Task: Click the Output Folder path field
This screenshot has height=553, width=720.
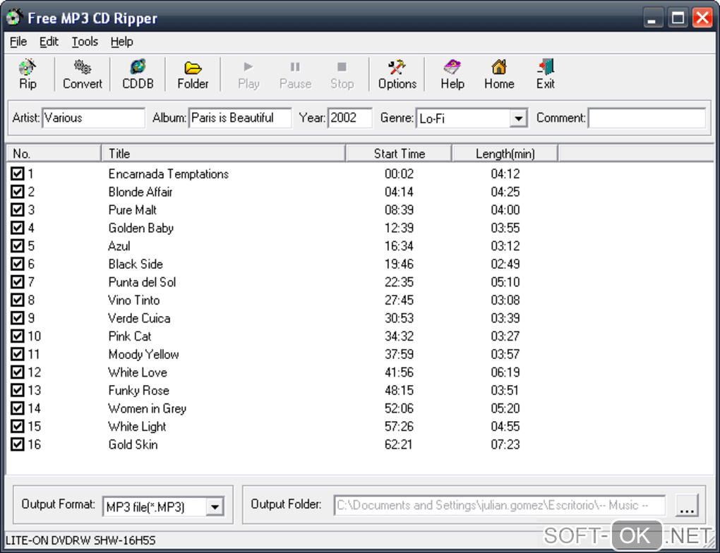Action: [500, 505]
